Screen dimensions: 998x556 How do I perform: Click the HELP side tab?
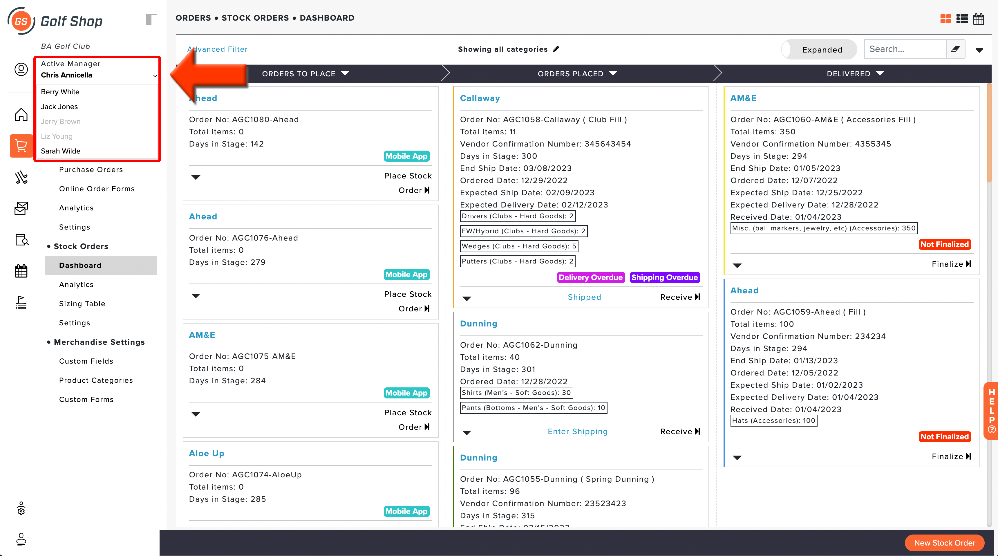pos(991,410)
